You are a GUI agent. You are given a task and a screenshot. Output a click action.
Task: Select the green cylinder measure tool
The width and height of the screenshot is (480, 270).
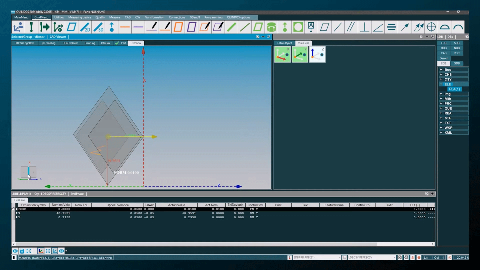(271, 27)
